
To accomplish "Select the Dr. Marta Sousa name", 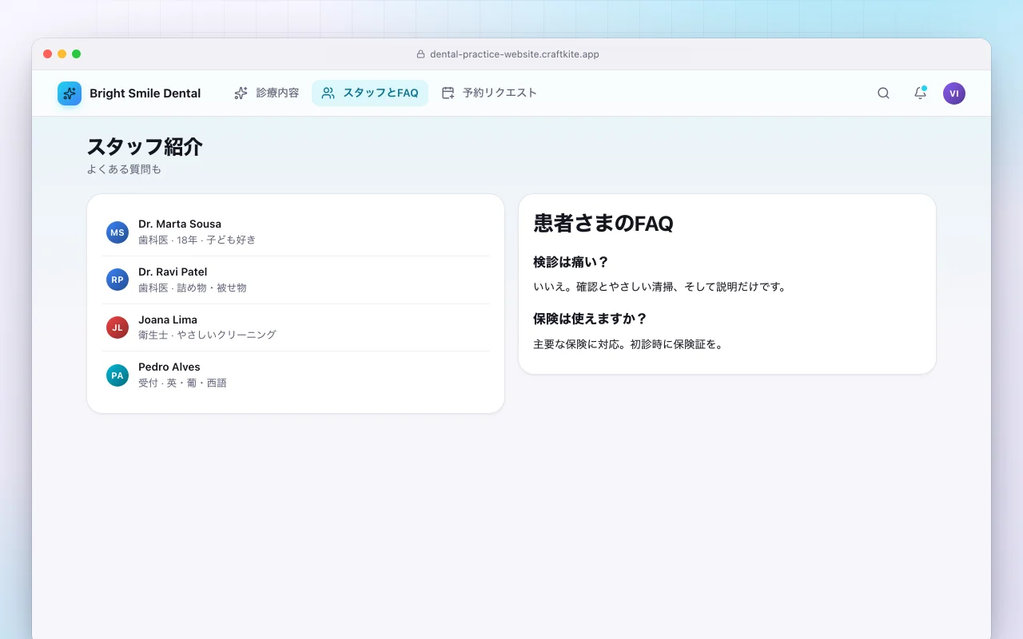I will 180,224.
